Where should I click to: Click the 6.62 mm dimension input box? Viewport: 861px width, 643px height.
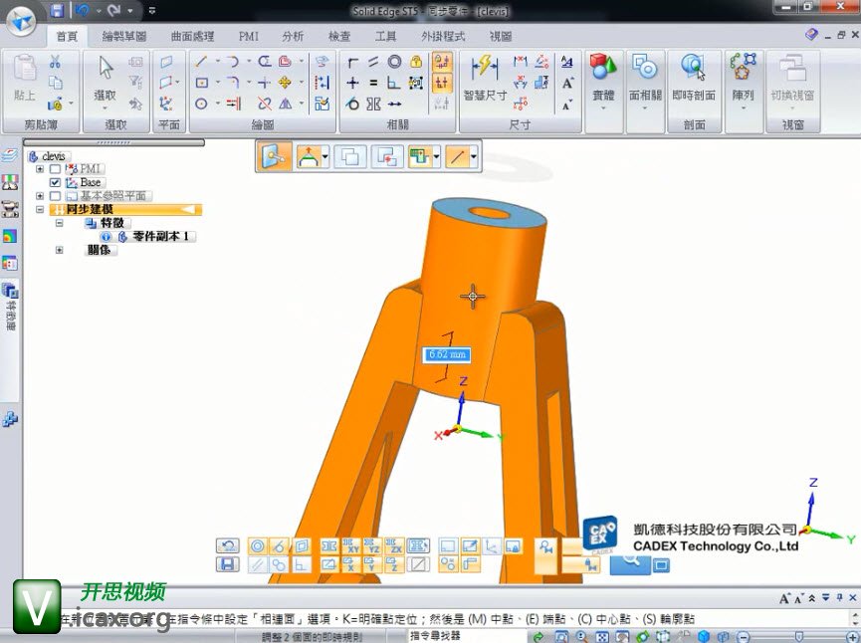coord(446,354)
